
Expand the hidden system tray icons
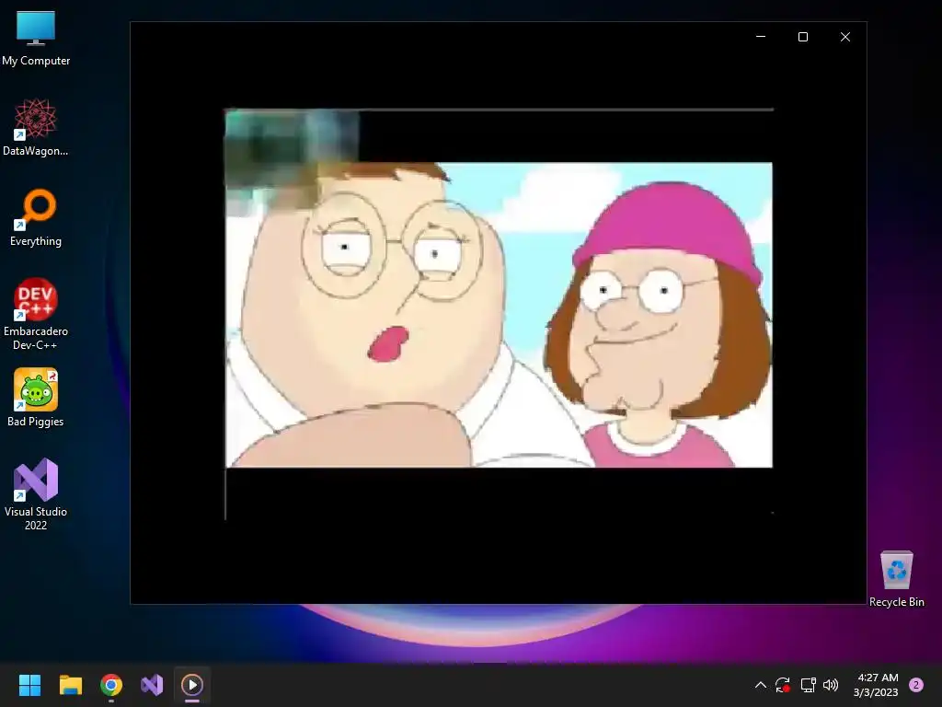click(x=760, y=685)
